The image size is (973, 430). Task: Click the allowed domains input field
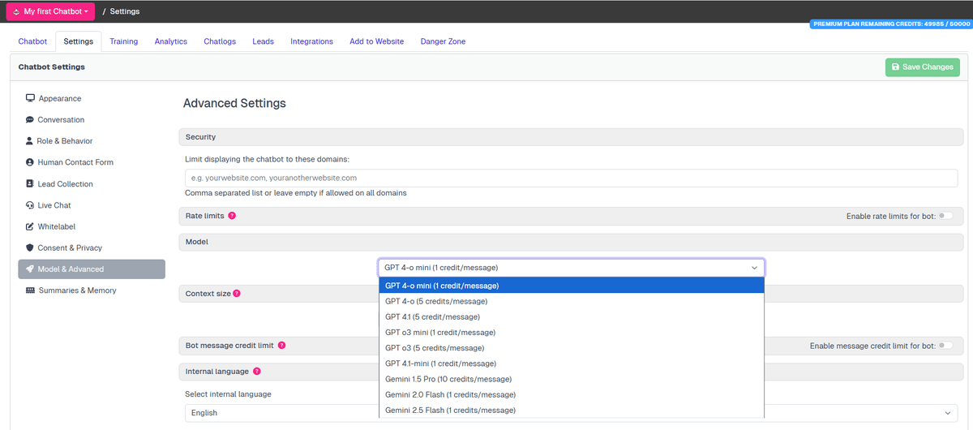(x=571, y=178)
